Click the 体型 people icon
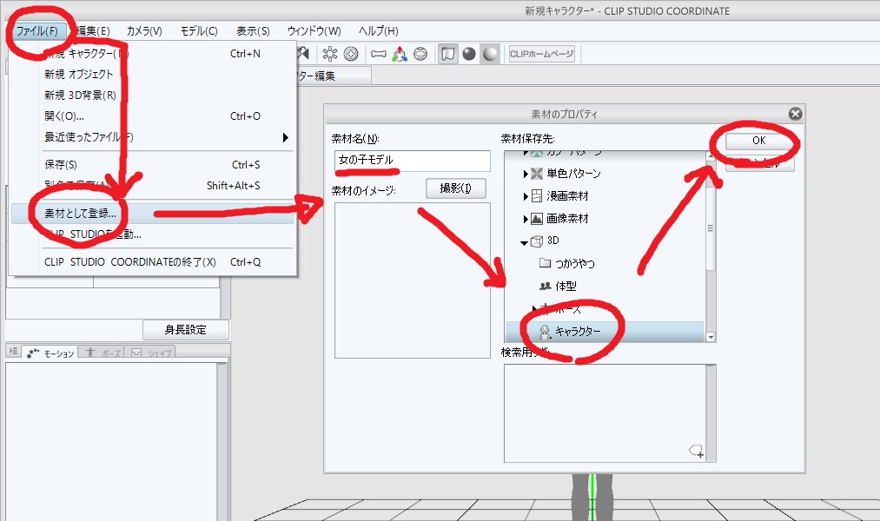Image resolution: width=880 pixels, height=521 pixels. 545,286
